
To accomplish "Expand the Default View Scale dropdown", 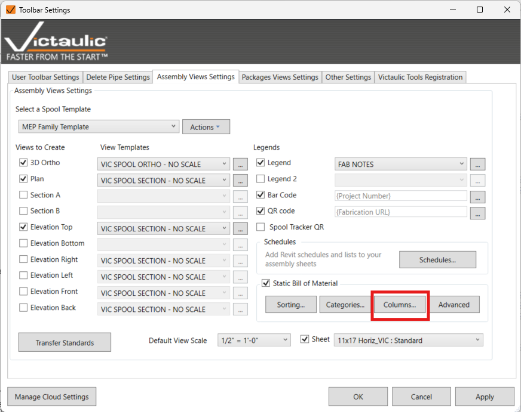I will (254, 340).
